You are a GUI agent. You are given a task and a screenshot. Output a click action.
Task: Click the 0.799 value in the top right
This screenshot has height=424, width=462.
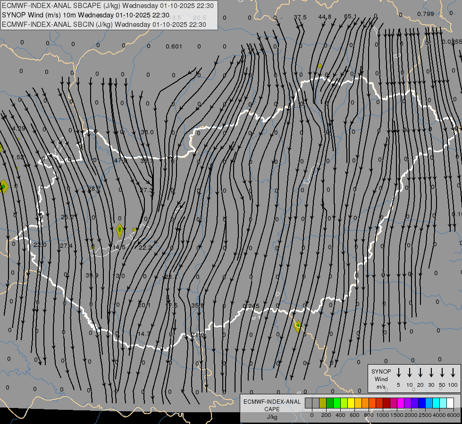425,14
